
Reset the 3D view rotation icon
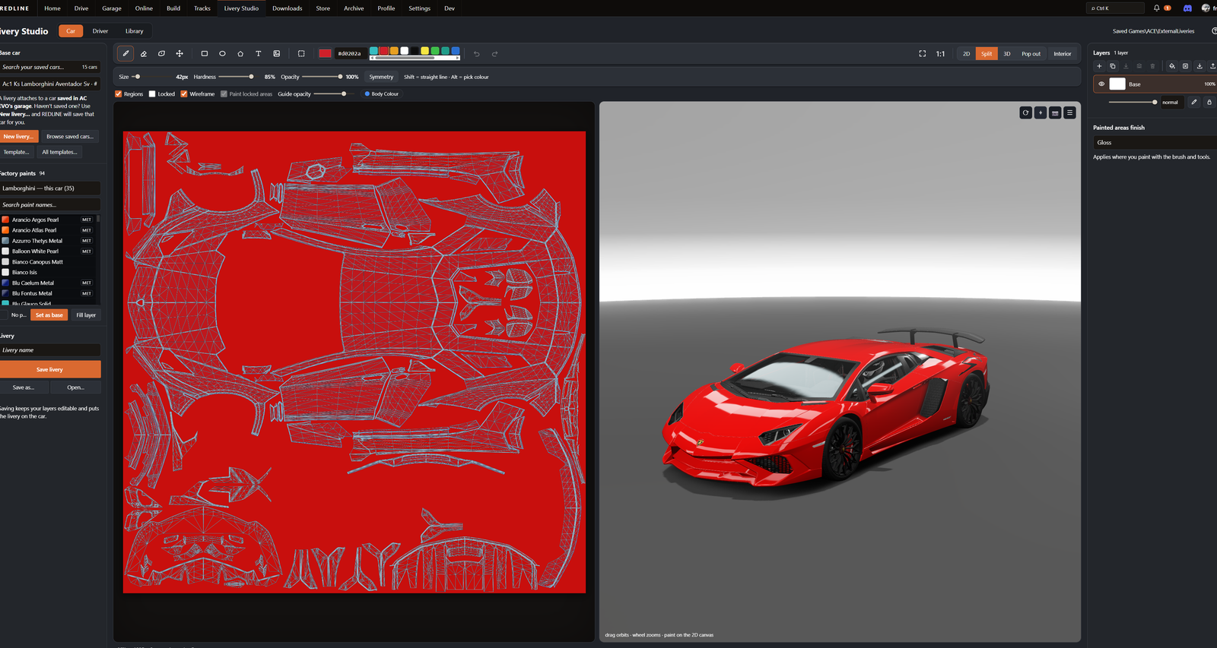point(1025,112)
